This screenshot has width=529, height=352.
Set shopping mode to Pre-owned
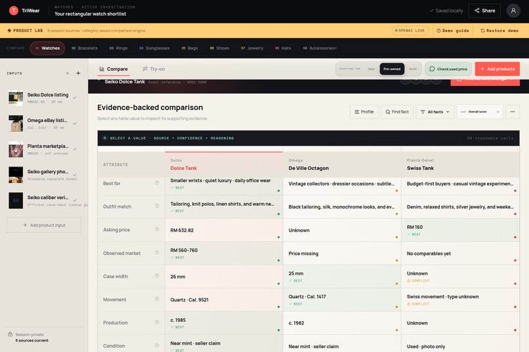392,69
